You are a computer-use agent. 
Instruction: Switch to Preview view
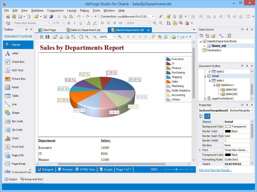66,169
